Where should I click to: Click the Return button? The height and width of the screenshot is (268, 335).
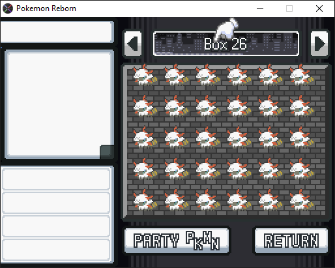coord(291,241)
